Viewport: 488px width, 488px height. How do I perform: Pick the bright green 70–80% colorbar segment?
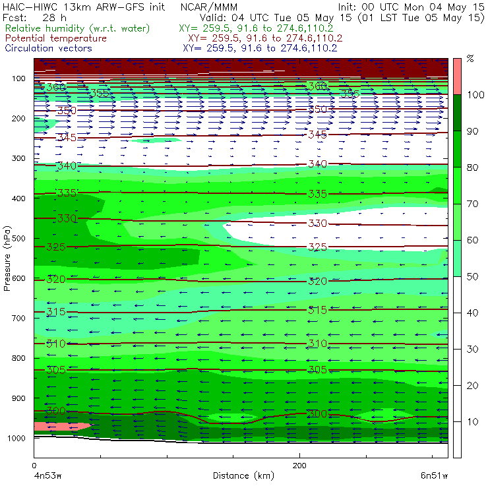457,185
